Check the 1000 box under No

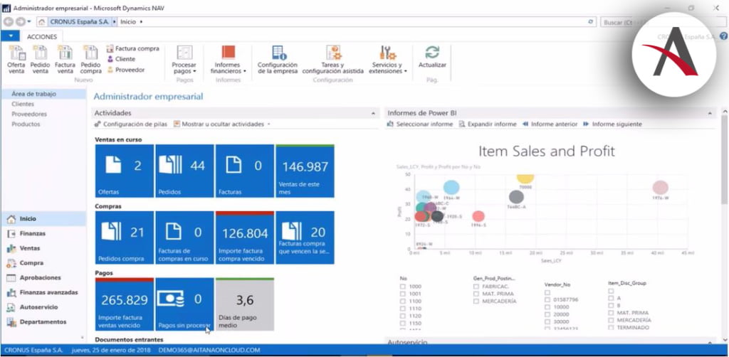403,287
